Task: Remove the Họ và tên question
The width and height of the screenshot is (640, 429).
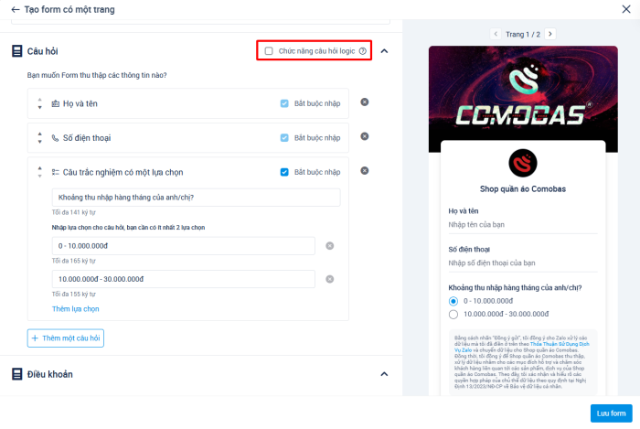Action: [365, 102]
